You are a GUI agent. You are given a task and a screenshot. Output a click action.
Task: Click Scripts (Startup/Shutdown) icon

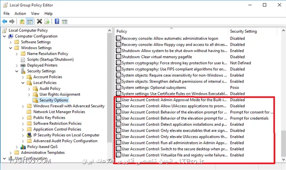(x=23, y=59)
